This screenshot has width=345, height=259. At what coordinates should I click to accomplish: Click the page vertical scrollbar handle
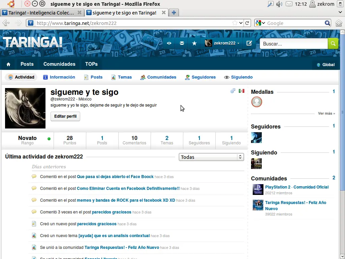(342, 112)
